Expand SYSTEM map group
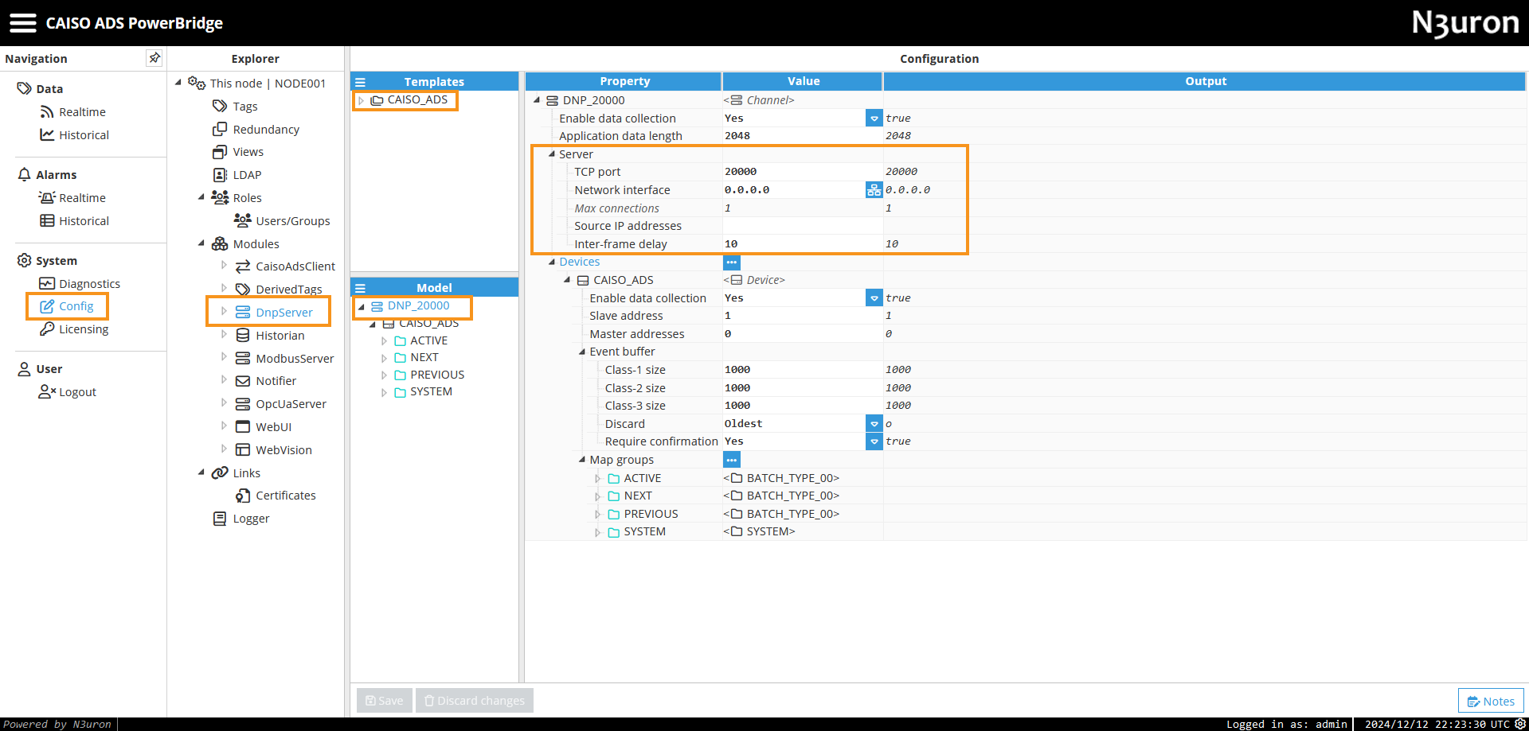 click(x=597, y=533)
